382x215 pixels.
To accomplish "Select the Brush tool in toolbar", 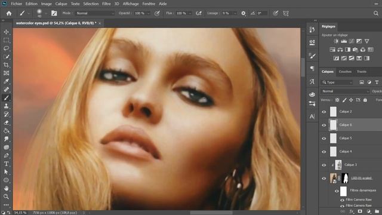I will [x=7, y=98].
